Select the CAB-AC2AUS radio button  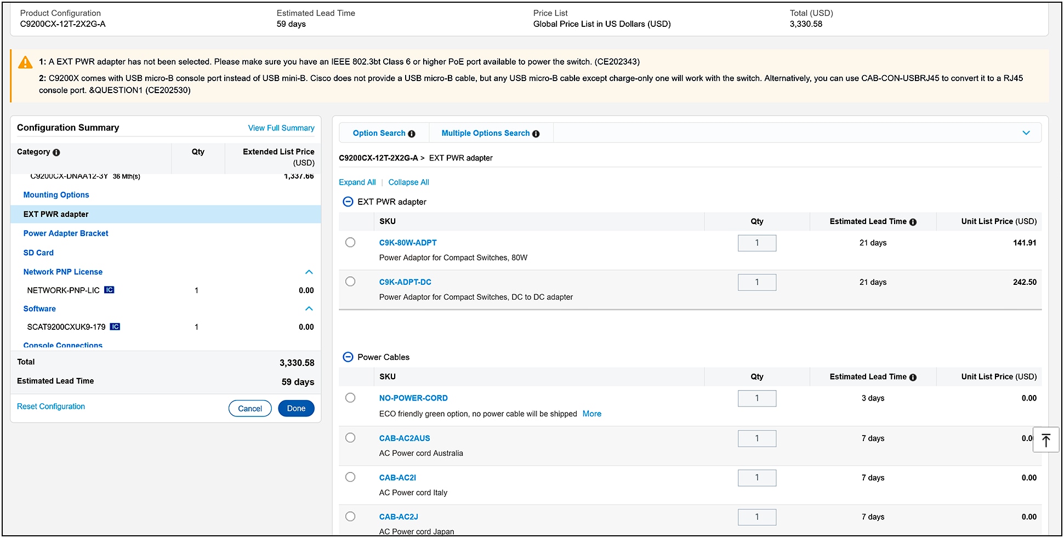point(350,438)
